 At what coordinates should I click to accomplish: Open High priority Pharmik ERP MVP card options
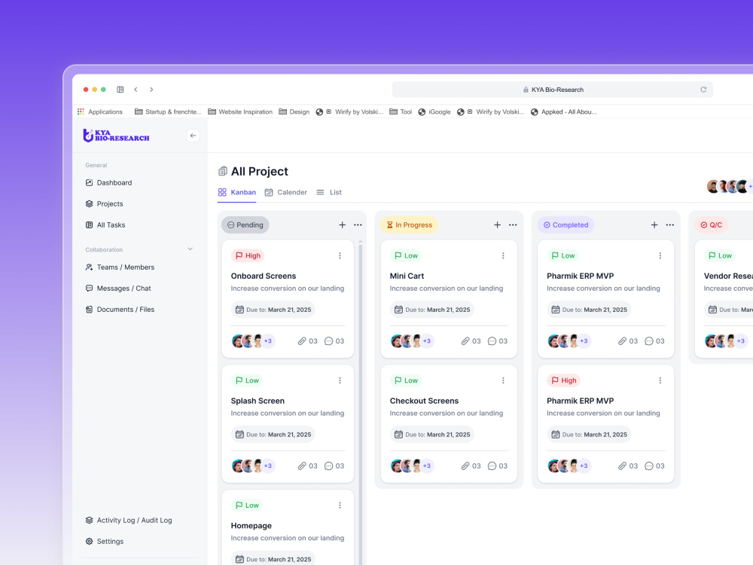660,380
